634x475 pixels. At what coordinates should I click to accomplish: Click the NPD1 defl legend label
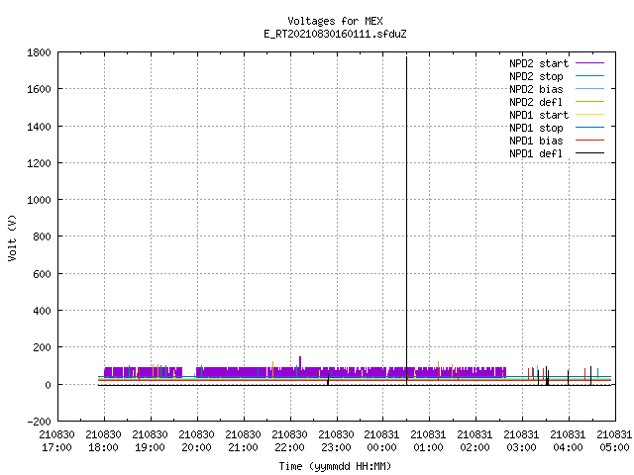pos(536,154)
